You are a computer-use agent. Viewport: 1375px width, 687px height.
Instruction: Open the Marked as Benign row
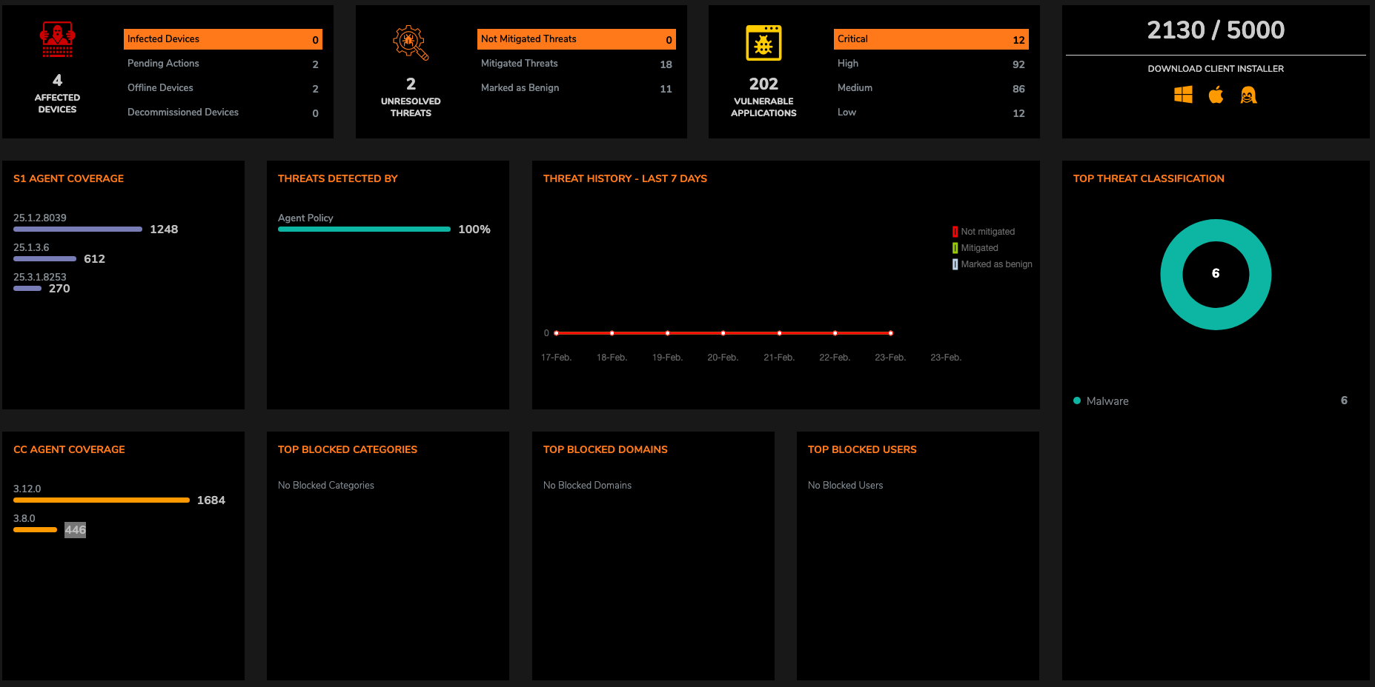coord(577,88)
